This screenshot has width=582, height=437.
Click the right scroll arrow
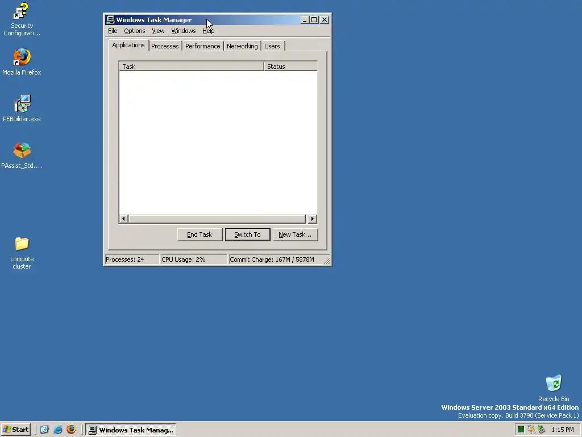(313, 219)
